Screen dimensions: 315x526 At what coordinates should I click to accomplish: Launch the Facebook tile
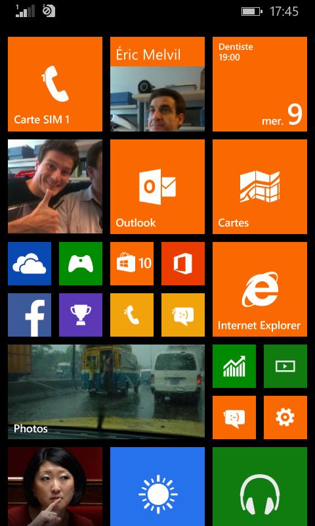[30, 315]
